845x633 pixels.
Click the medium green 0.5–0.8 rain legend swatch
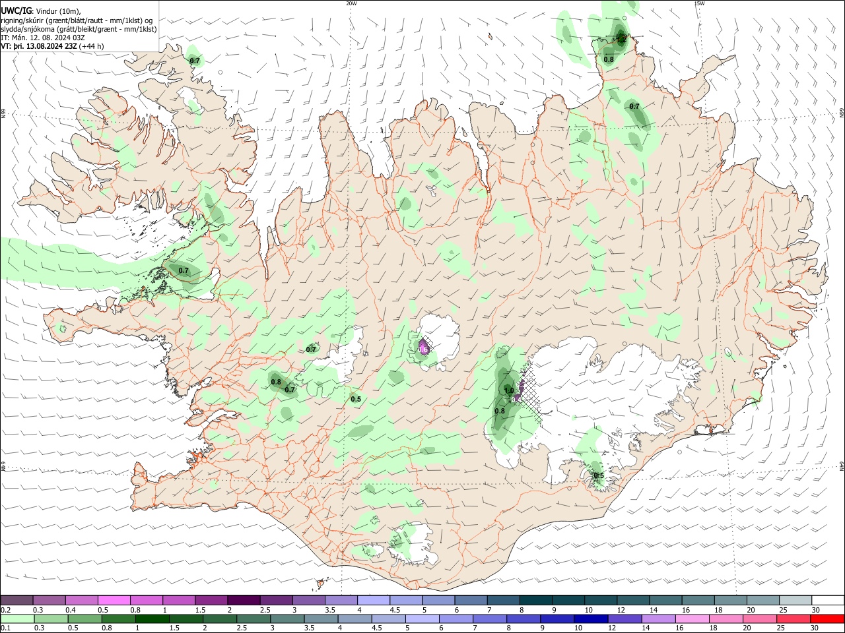tap(84, 618)
